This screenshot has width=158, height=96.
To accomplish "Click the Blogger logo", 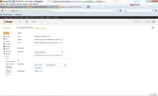I will 8,21.
